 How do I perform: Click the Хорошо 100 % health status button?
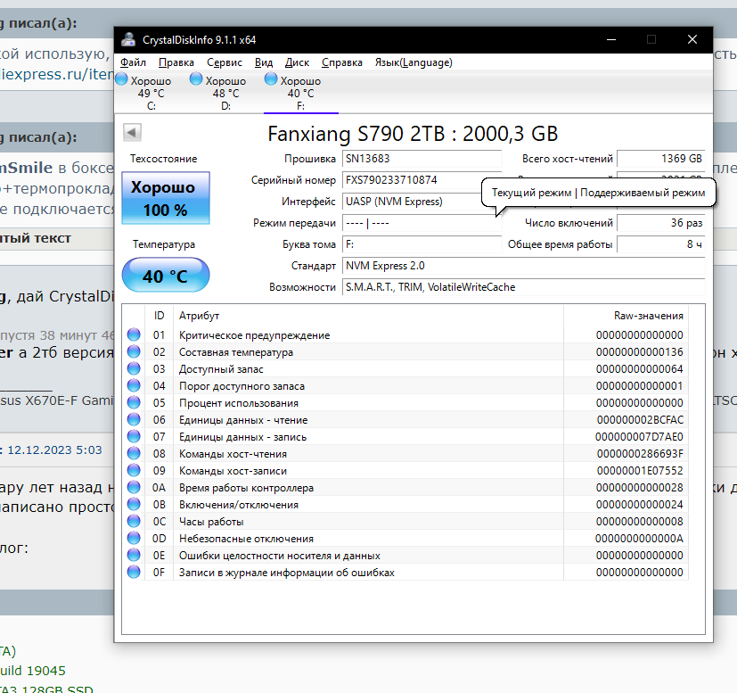coord(166,198)
